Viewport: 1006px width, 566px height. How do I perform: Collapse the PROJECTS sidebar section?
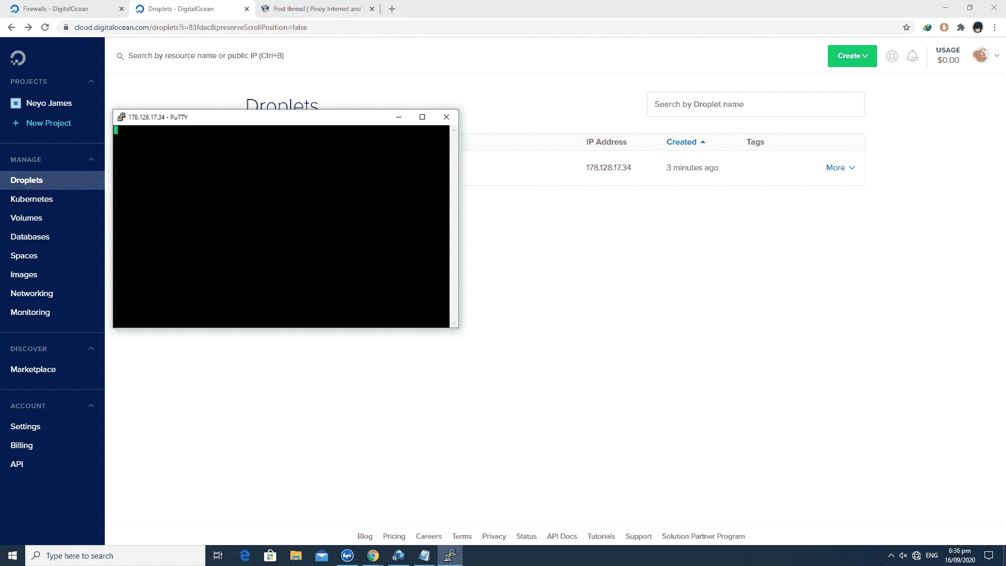click(91, 81)
